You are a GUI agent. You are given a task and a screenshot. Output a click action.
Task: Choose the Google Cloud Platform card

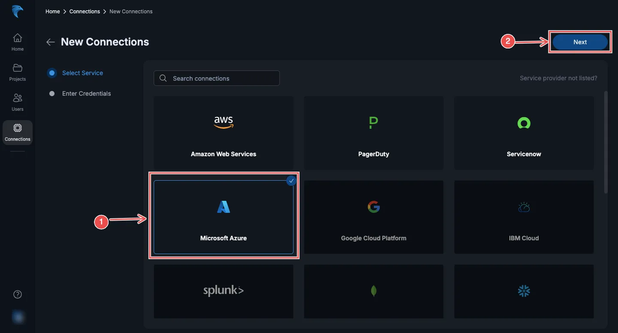pyautogui.click(x=374, y=217)
